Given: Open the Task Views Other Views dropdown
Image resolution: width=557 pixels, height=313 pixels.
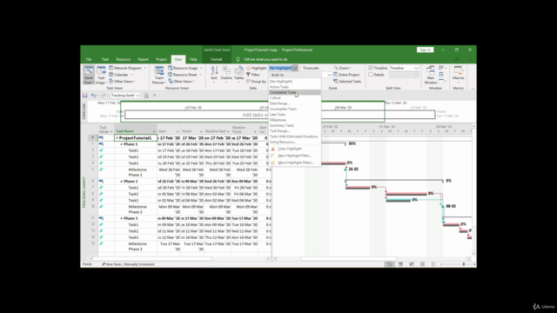Looking at the screenshot, I should click(x=122, y=82).
